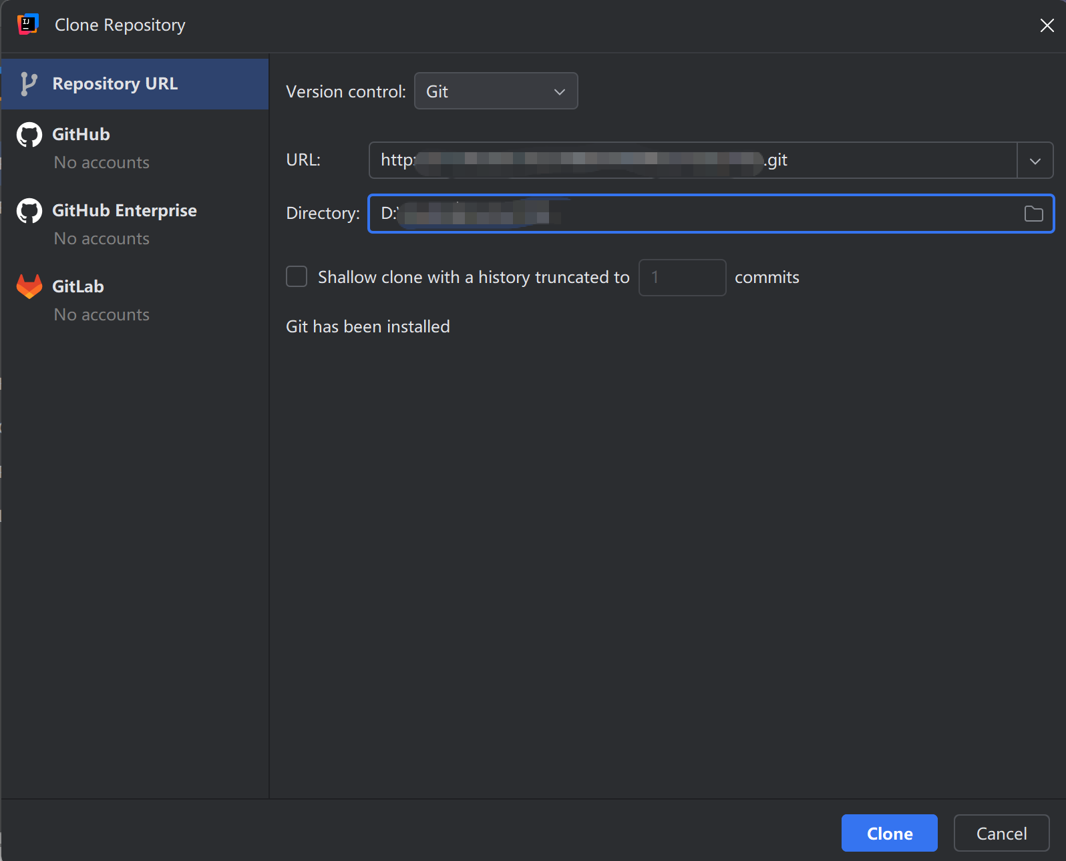The width and height of the screenshot is (1066, 861).
Task: Click the commits count number field
Action: click(x=682, y=278)
